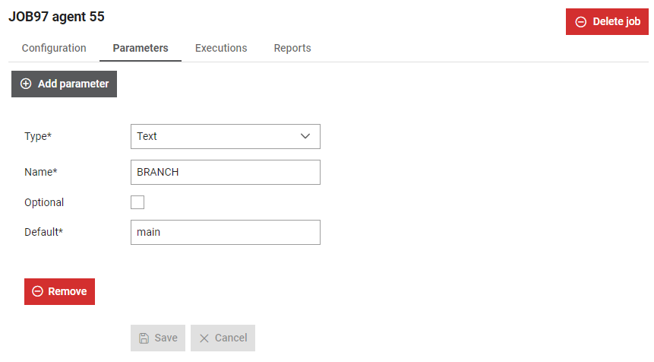The image size is (654, 362).
Task: Click the X icon on Cancel
Action: (204, 338)
